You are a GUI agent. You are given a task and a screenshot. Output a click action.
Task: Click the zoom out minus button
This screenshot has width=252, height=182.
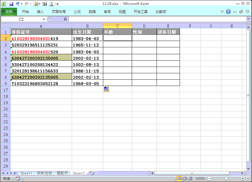(x=209, y=179)
